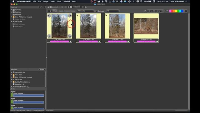Add a new contact sheet tab

pyautogui.click(x=86, y=7)
